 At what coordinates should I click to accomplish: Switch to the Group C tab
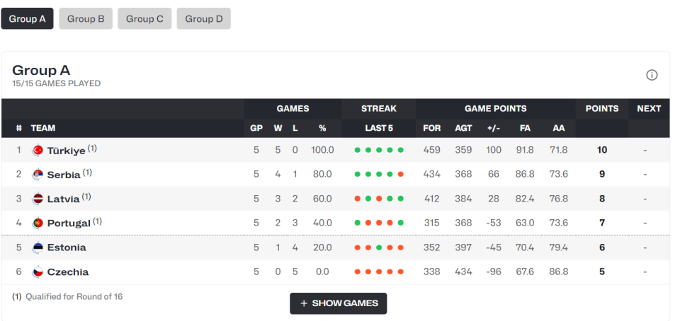[144, 19]
